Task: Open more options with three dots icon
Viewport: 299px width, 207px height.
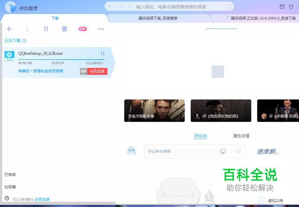Action: tap(101, 29)
